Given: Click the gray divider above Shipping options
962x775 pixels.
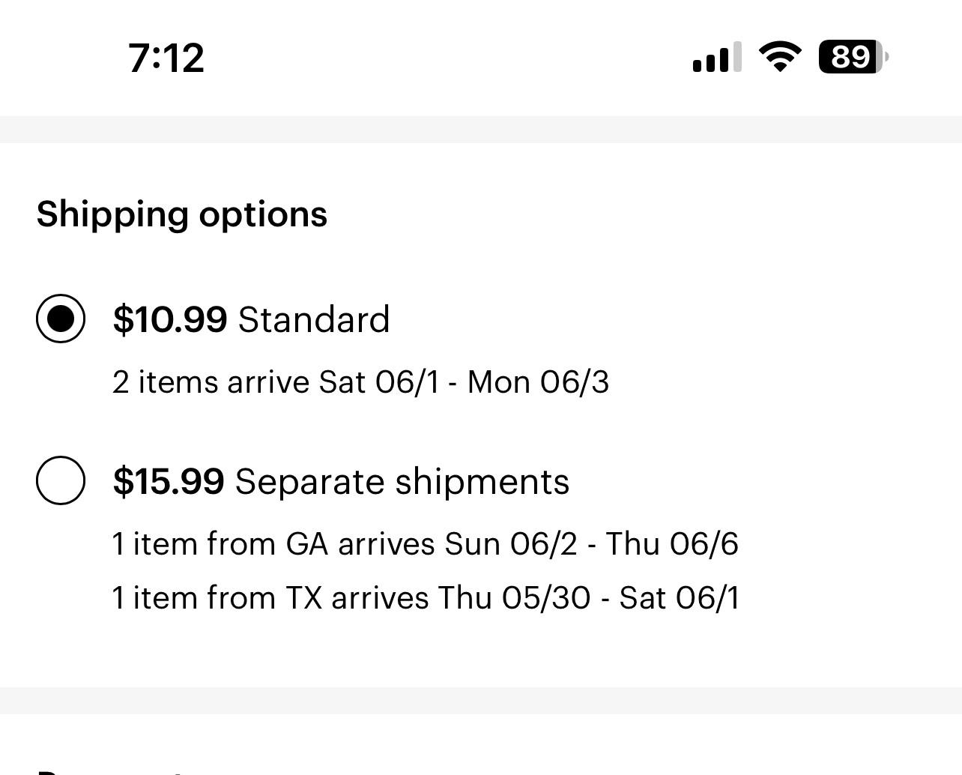Looking at the screenshot, I should [x=481, y=129].
